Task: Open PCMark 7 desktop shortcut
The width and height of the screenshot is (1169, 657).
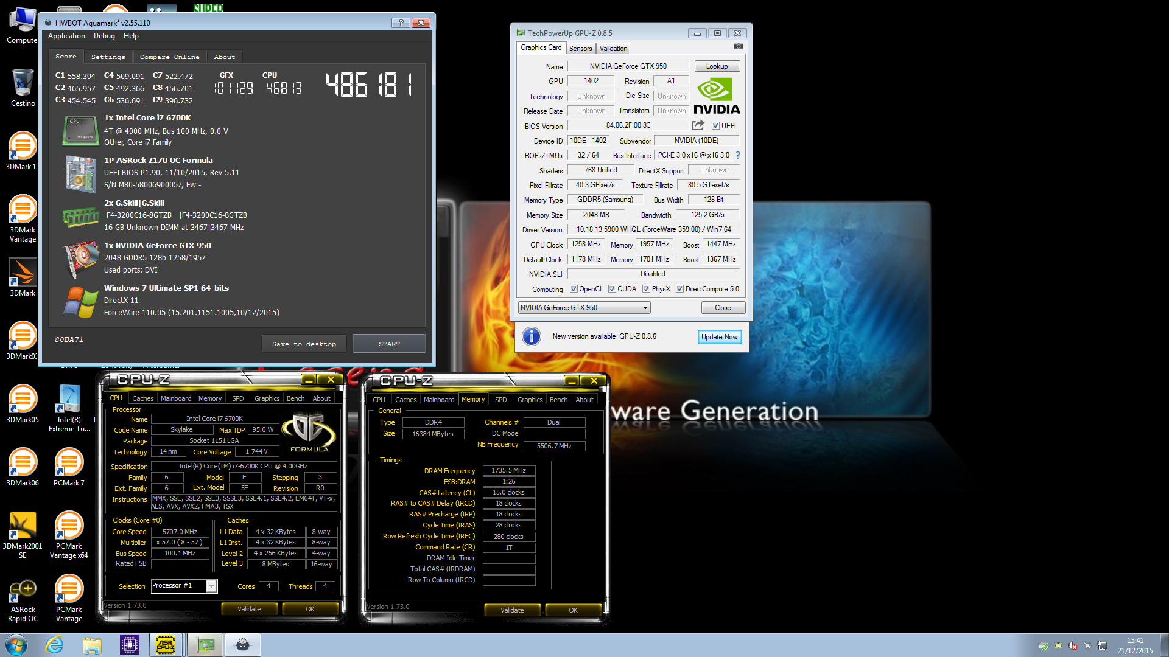Action: click(x=69, y=467)
